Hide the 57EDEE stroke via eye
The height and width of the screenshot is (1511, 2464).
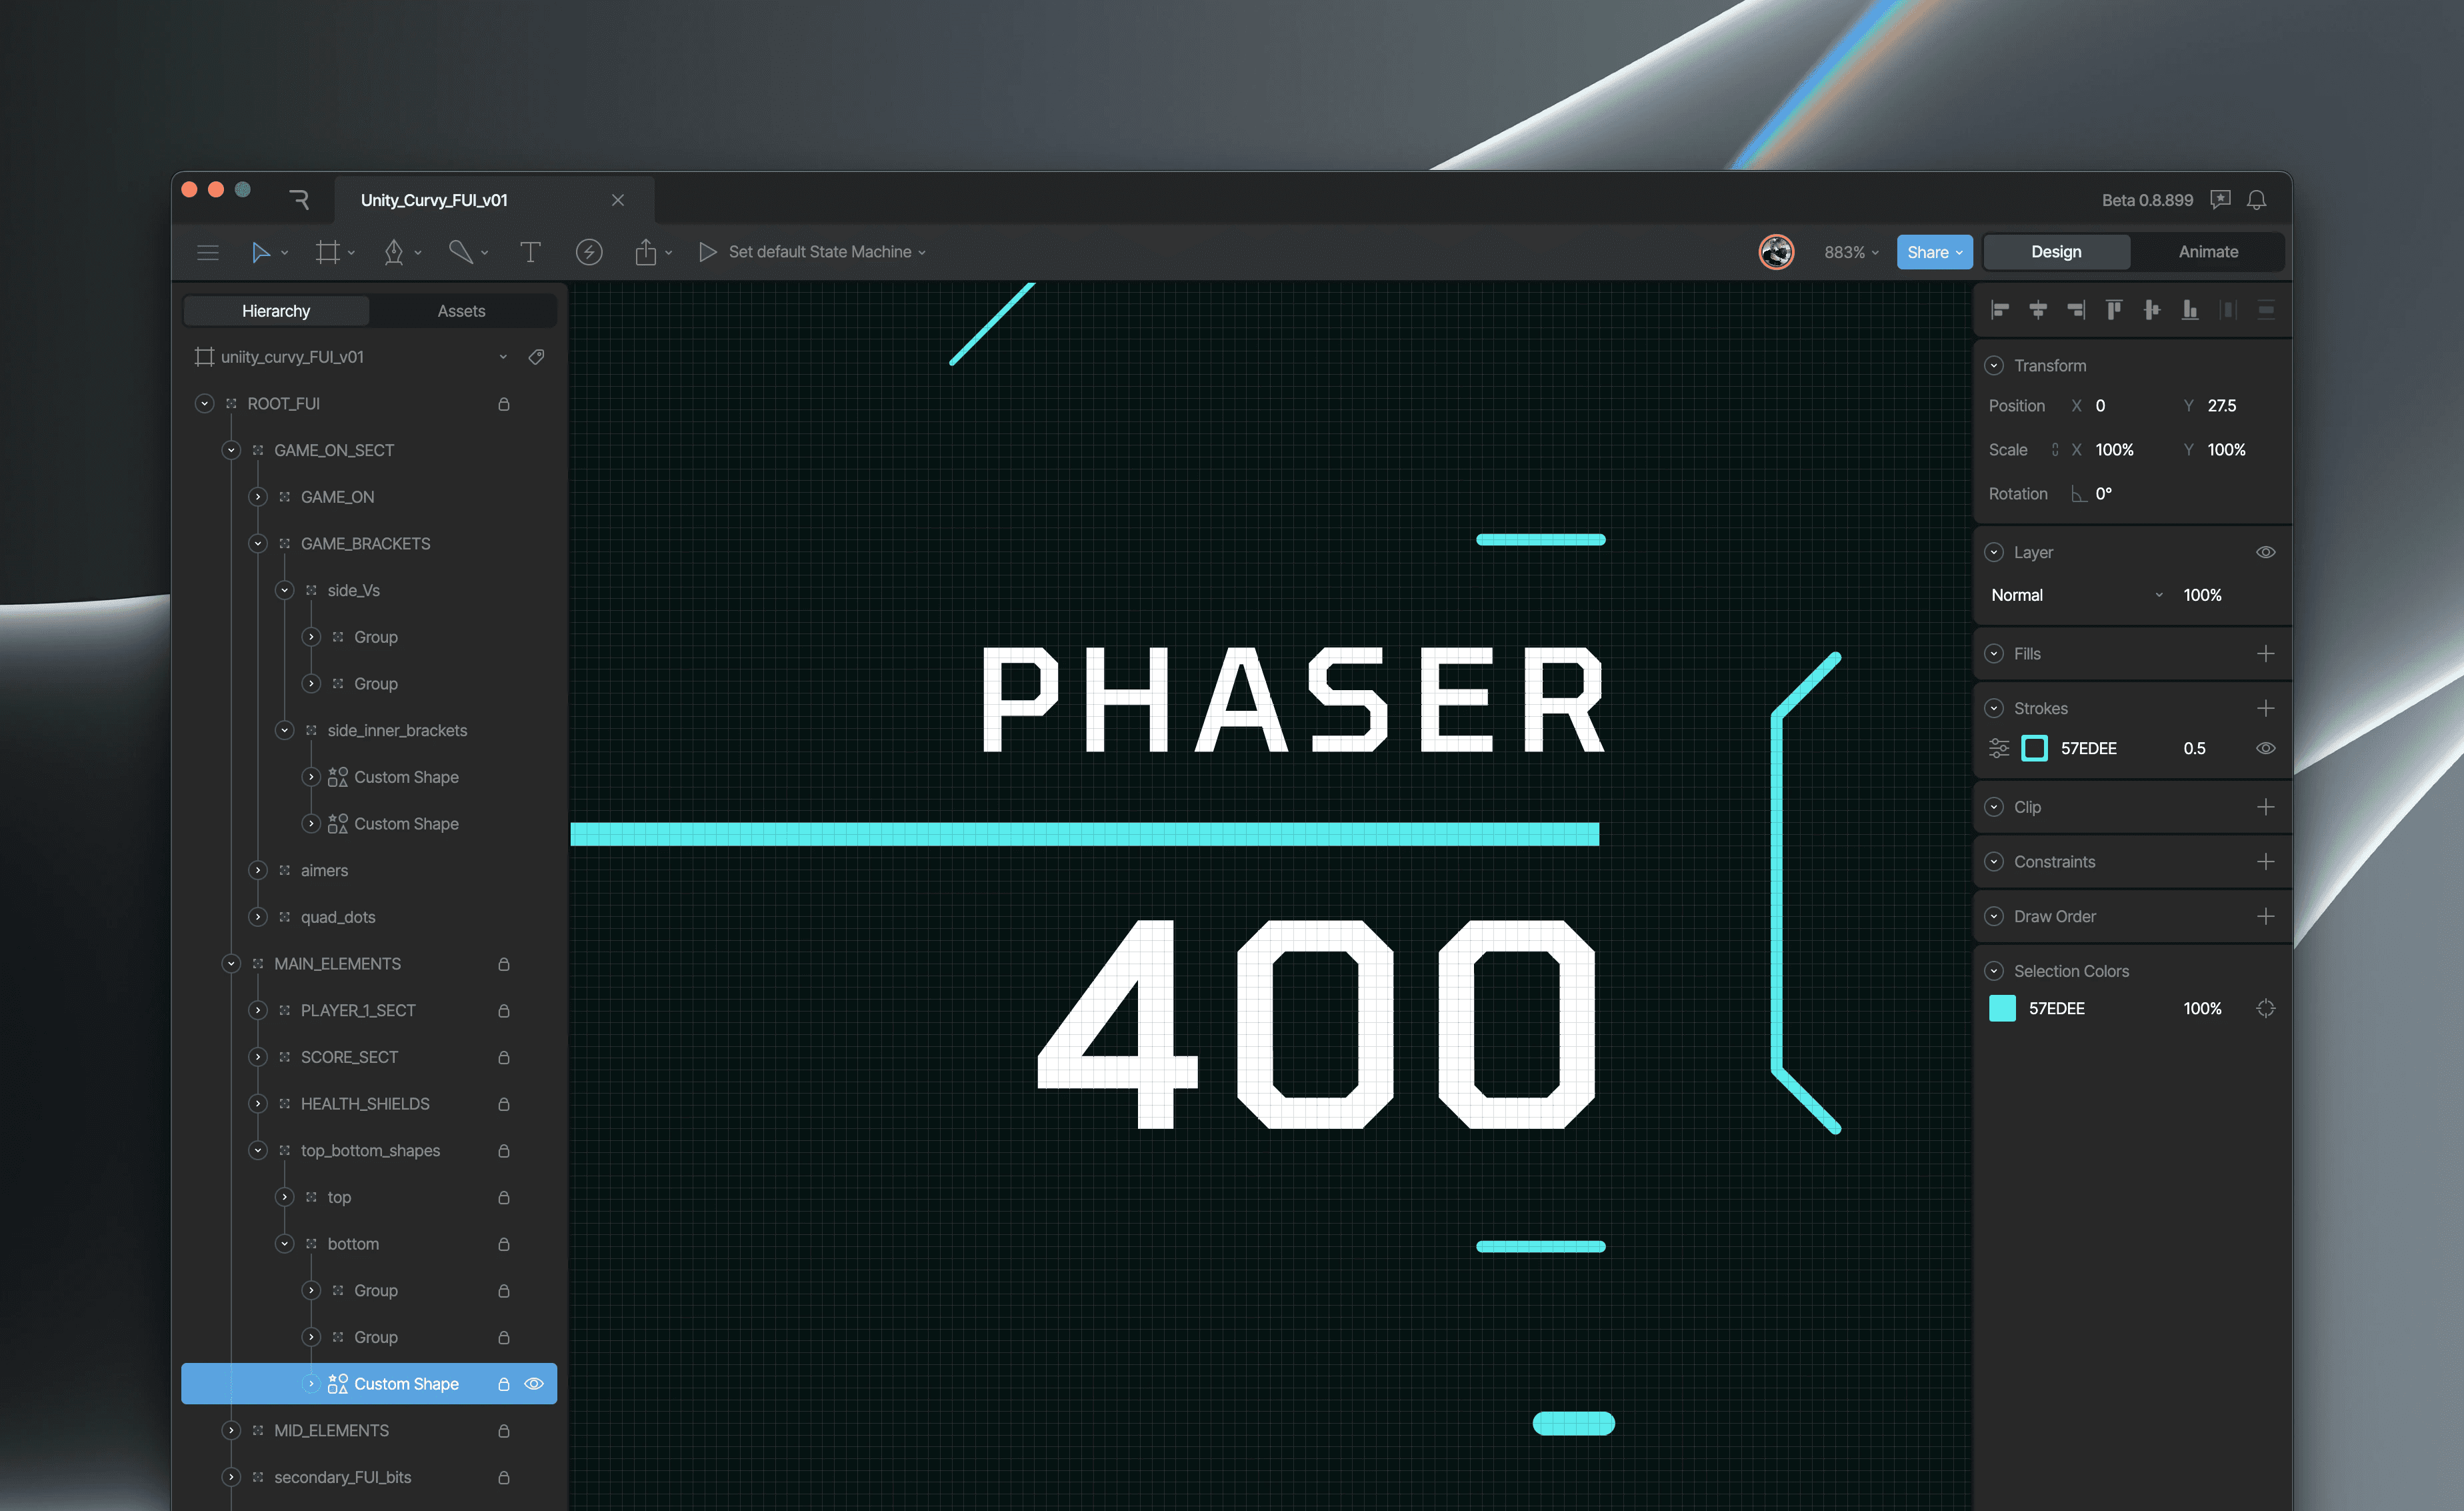tap(2265, 748)
